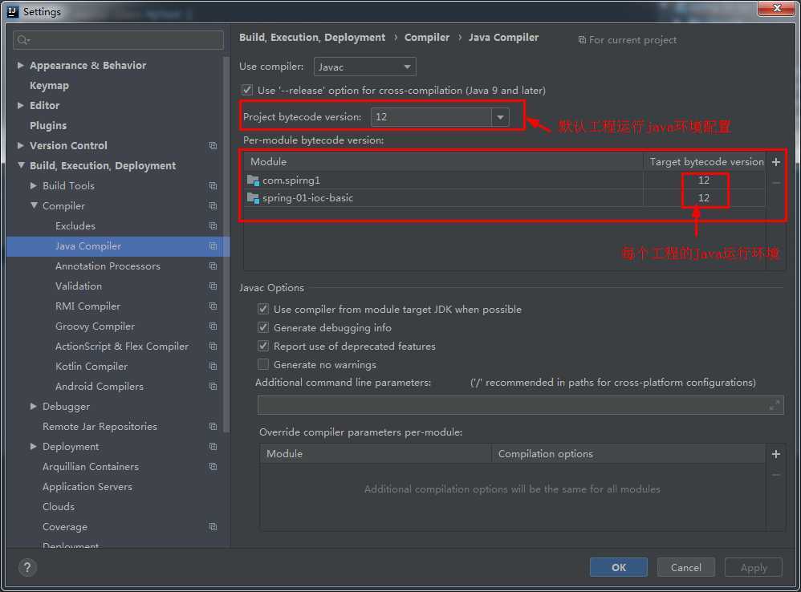Click project-level icon next to RMI Compiler
801x592 pixels.
coord(213,306)
